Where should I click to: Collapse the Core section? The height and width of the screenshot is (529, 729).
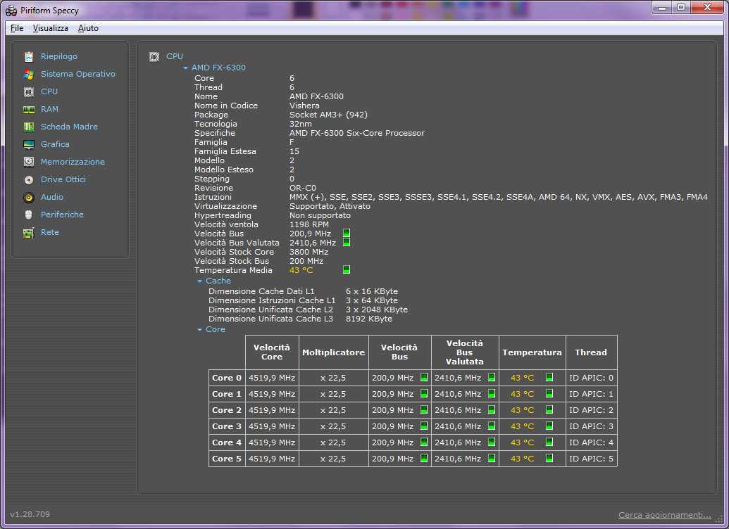click(199, 330)
